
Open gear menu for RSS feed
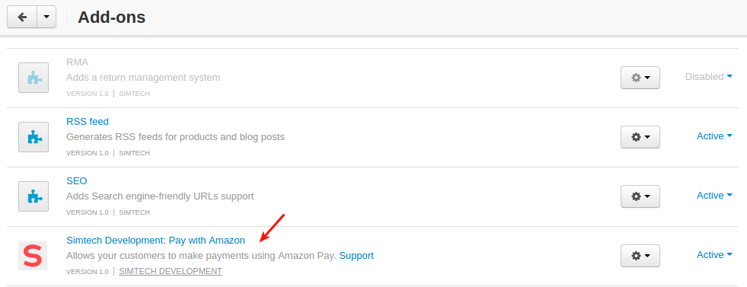[640, 137]
